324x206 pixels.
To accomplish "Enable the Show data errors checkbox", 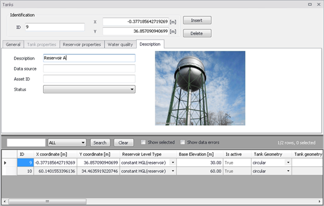I will coord(183,142).
